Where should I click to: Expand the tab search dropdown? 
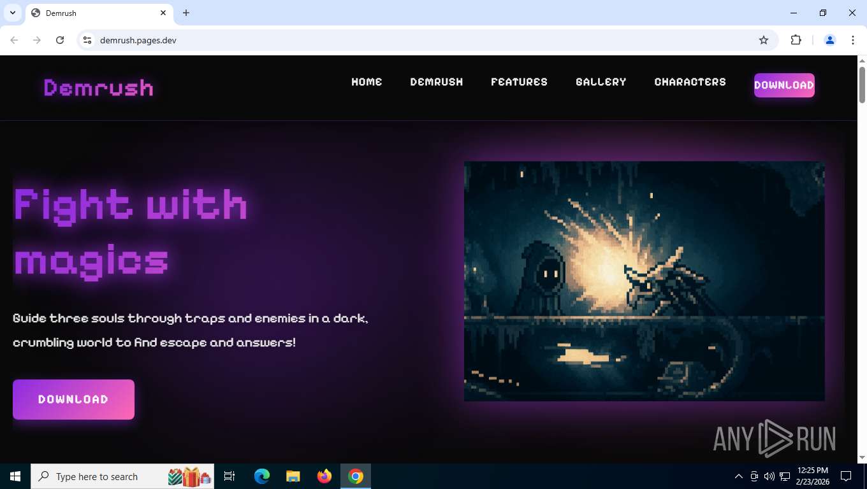(13, 13)
